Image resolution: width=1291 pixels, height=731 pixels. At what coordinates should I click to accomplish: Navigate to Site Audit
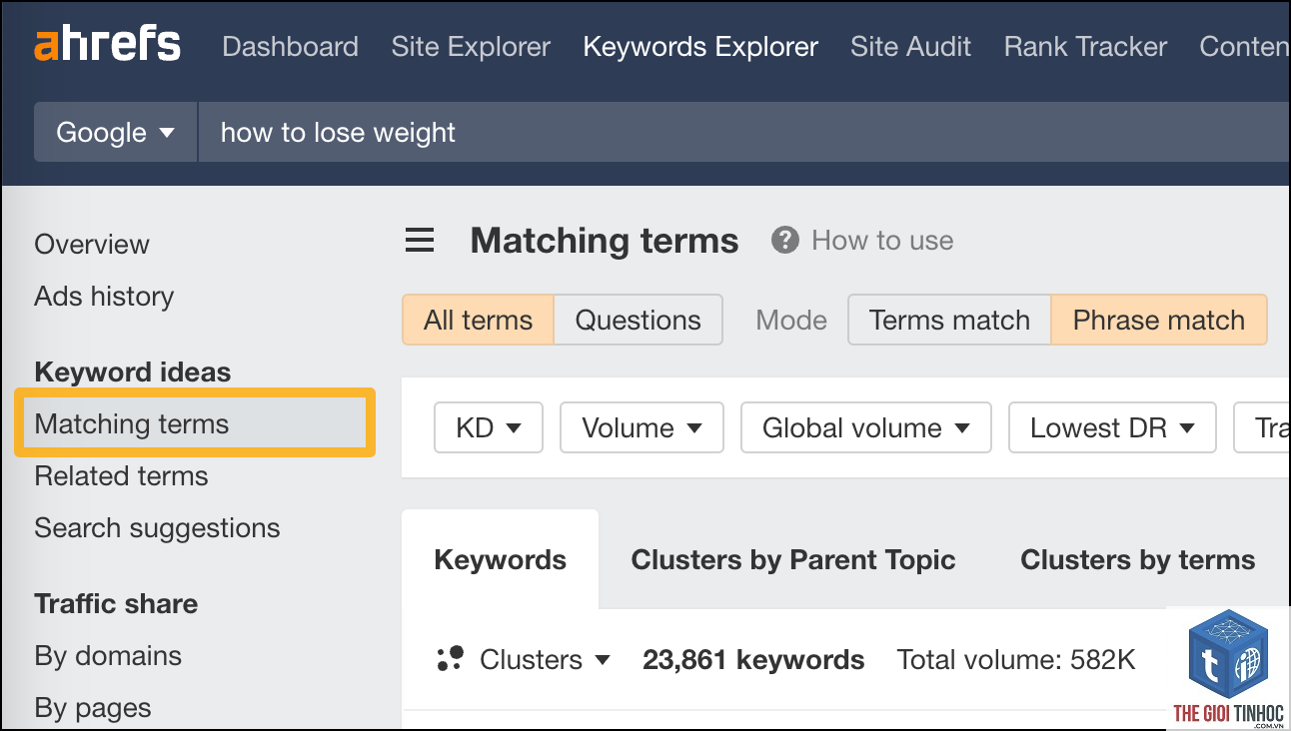(910, 47)
